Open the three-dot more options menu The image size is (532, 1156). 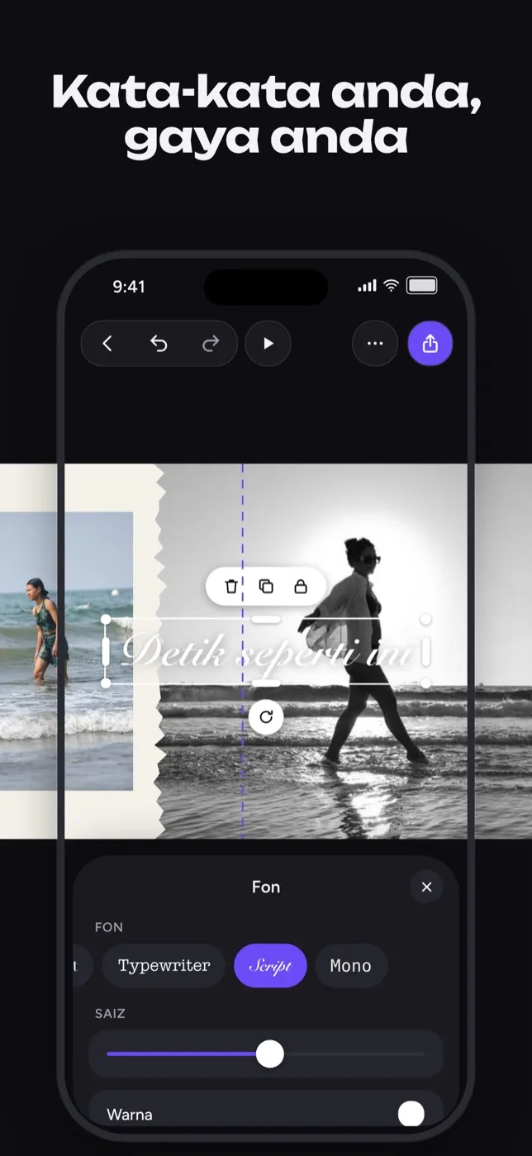pyautogui.click(x=375, y=344)
